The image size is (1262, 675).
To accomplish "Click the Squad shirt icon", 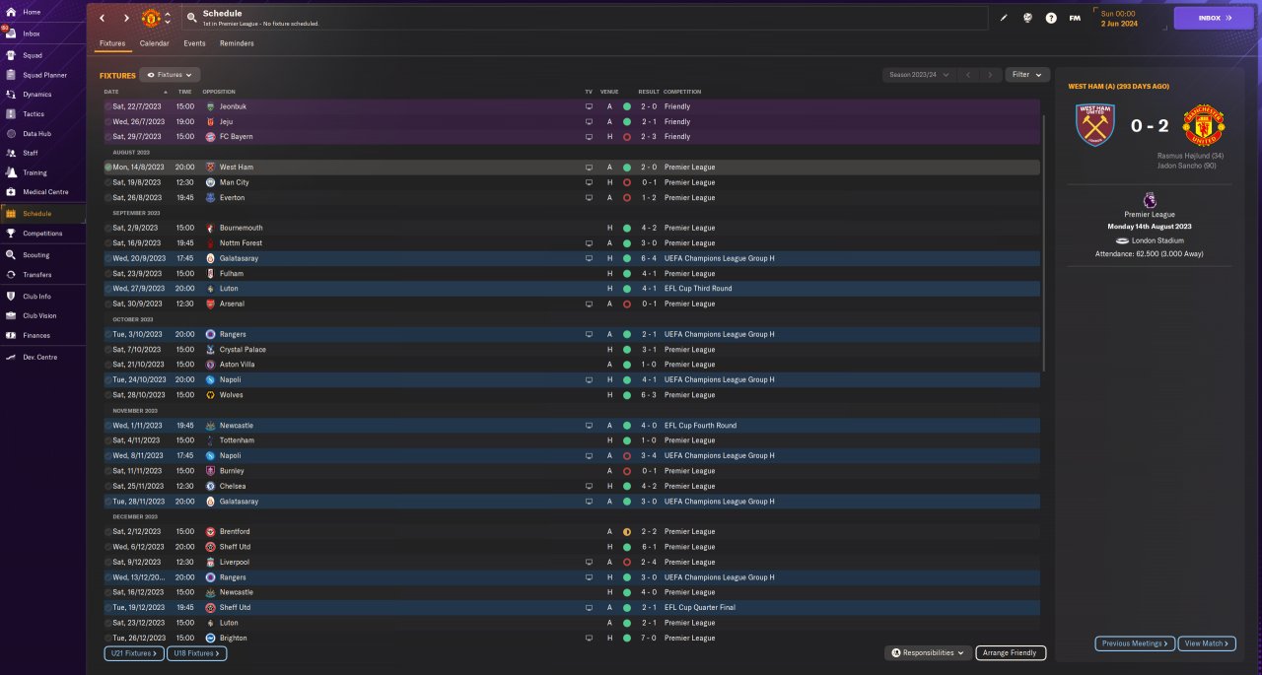I will click(11, 55).
